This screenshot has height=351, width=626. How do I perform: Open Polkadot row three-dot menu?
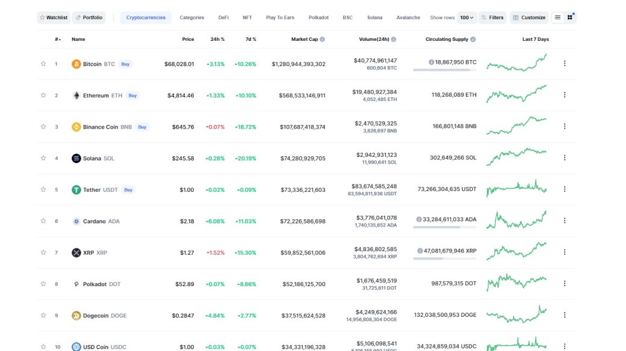pyautogui.click(x=565, y=284)
